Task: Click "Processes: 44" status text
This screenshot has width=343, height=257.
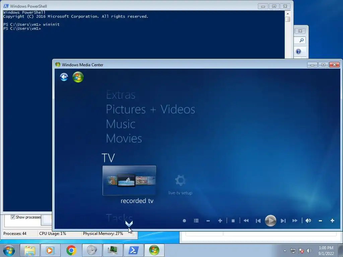Action: pyautogui.click(x=15, y=234)
